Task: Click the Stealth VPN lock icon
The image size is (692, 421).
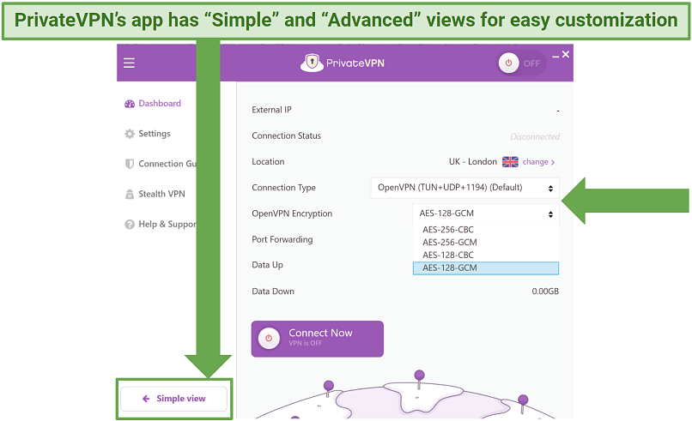Action: (x=130, y=195)
